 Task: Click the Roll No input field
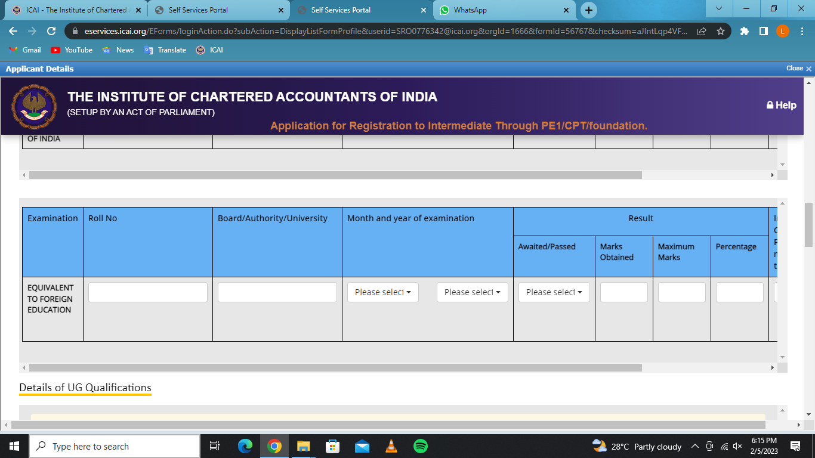147,292
